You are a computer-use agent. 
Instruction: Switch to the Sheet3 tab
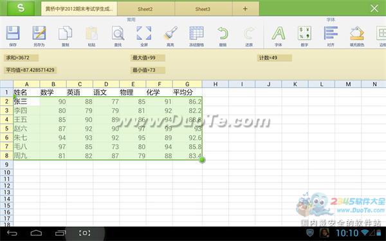[203, 9]
